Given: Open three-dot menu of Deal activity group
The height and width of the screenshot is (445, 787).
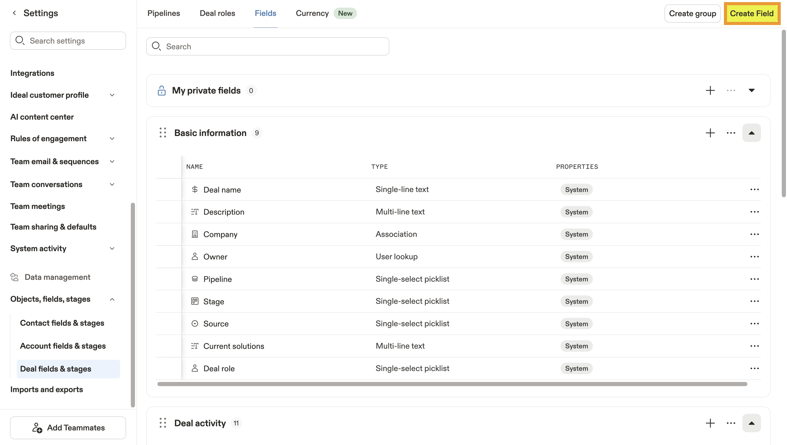Looking at the screenshot, I should pyautogui.click(x=731, y=423).
